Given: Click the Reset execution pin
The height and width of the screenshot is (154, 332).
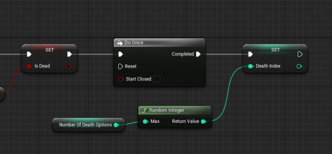Looking at the screenshot, I should coord(120,66).
